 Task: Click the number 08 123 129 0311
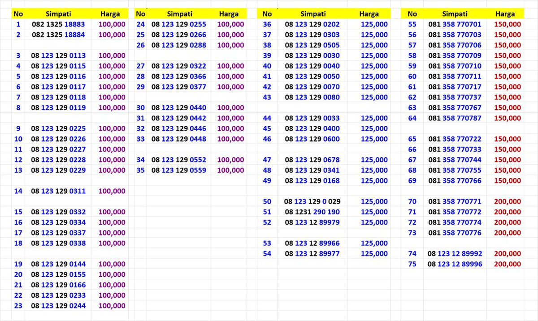coord(58,191)
